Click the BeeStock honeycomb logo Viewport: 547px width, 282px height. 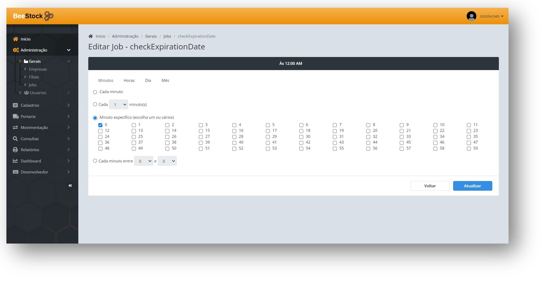pos(49,16)
